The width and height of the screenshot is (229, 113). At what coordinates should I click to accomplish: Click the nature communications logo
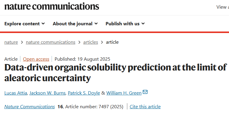point(52,7)
